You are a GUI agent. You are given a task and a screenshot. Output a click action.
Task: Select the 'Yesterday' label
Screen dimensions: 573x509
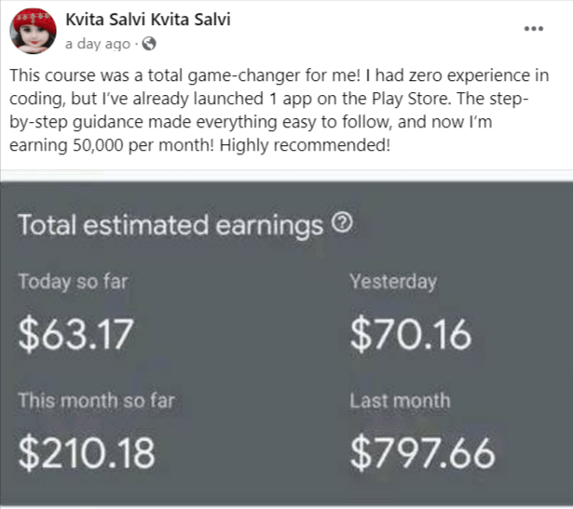[x=392, y=282]
